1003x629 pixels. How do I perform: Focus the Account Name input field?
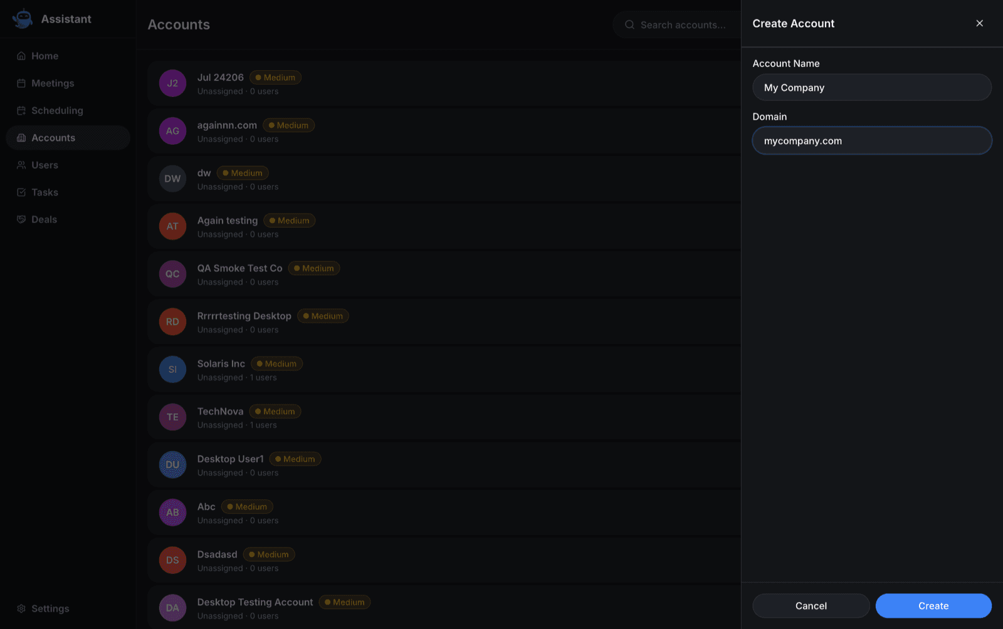(872, 88)
